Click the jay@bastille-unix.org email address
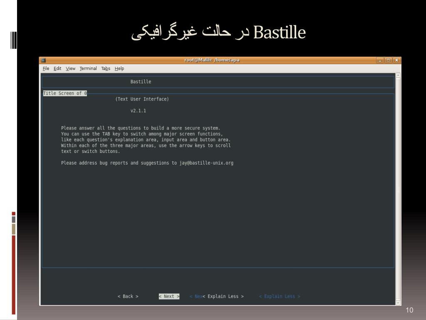426x320 pixels. coord(206,163)
